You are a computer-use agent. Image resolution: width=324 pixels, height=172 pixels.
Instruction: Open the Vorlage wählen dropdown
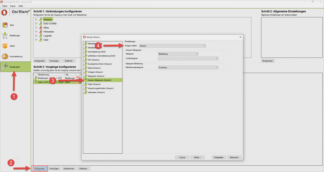pos(172,46)
